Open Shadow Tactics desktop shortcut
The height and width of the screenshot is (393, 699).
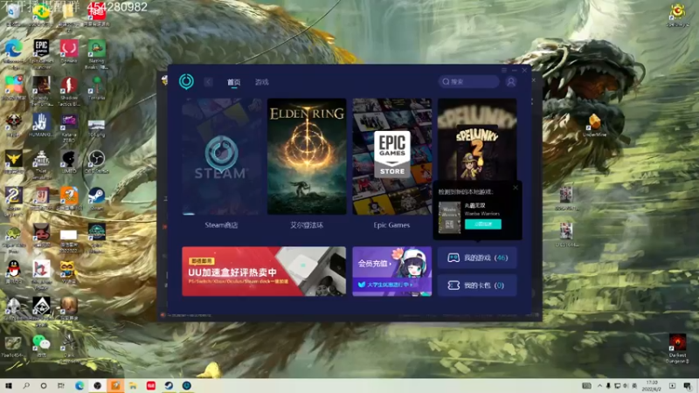click(69, 91)
